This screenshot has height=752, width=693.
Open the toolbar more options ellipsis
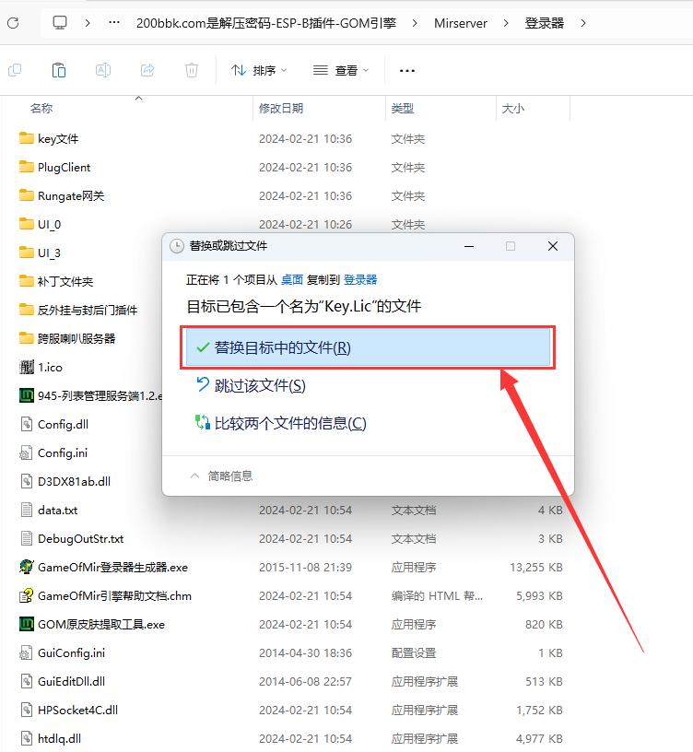[x=407, y=70]
